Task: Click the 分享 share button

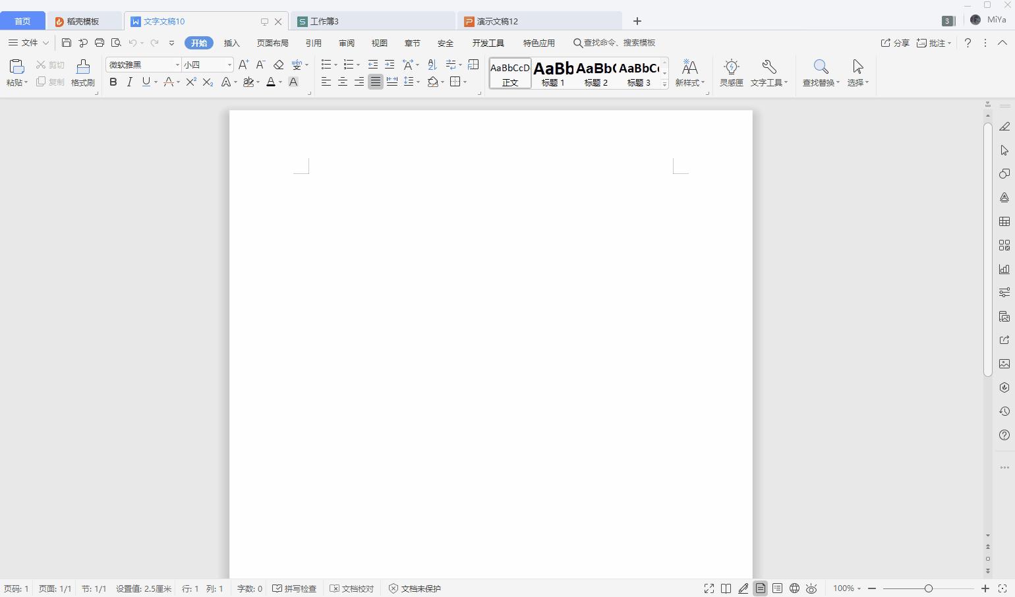Action: click(x=895, y=43)
